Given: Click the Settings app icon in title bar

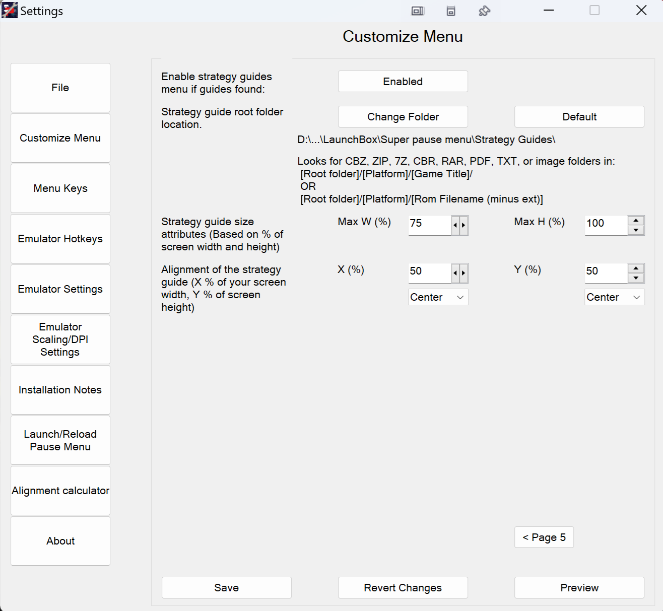Looking at the screenshot, I should [x=10, y=11].
